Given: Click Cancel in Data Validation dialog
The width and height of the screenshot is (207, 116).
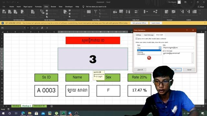Looking at the screenshot, I should click(x=189, y=70).
